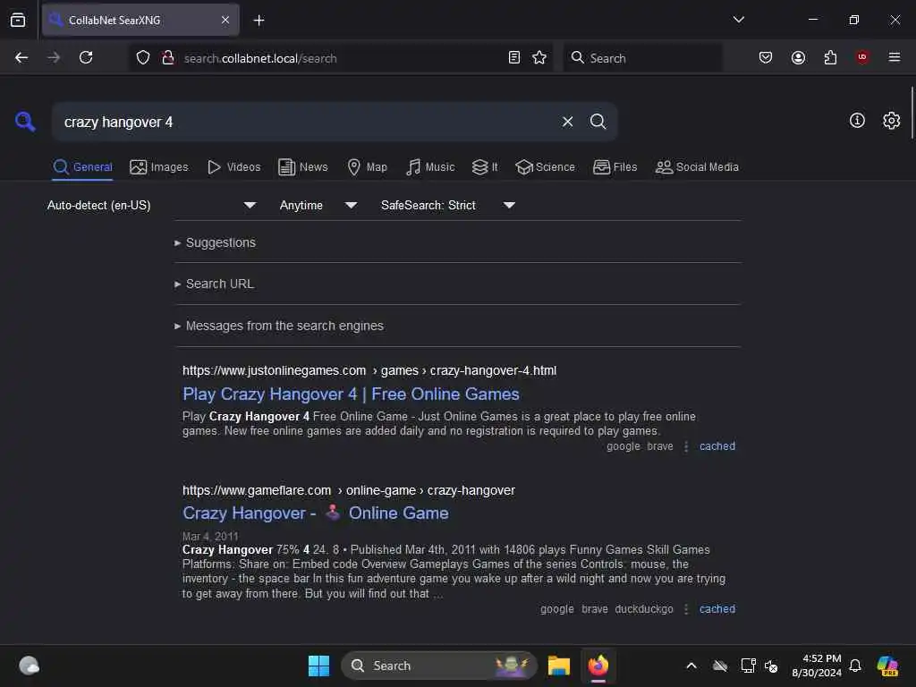Switch to the It search tab

pyautogui.click(x=485, y=167)
